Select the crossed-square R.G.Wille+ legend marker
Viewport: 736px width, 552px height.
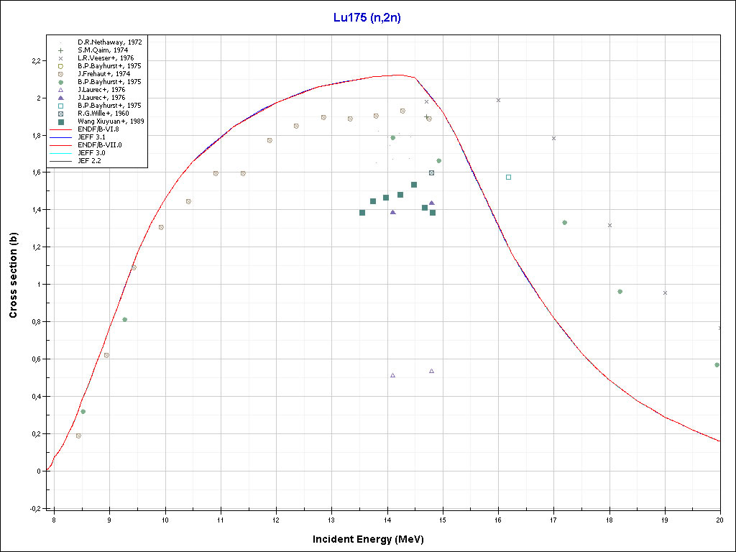(x=60, y=114)
